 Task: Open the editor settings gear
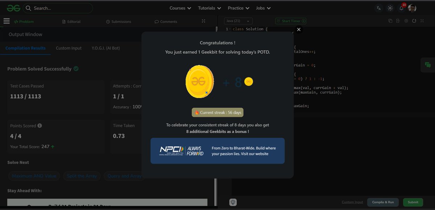(x=406, y=21)
